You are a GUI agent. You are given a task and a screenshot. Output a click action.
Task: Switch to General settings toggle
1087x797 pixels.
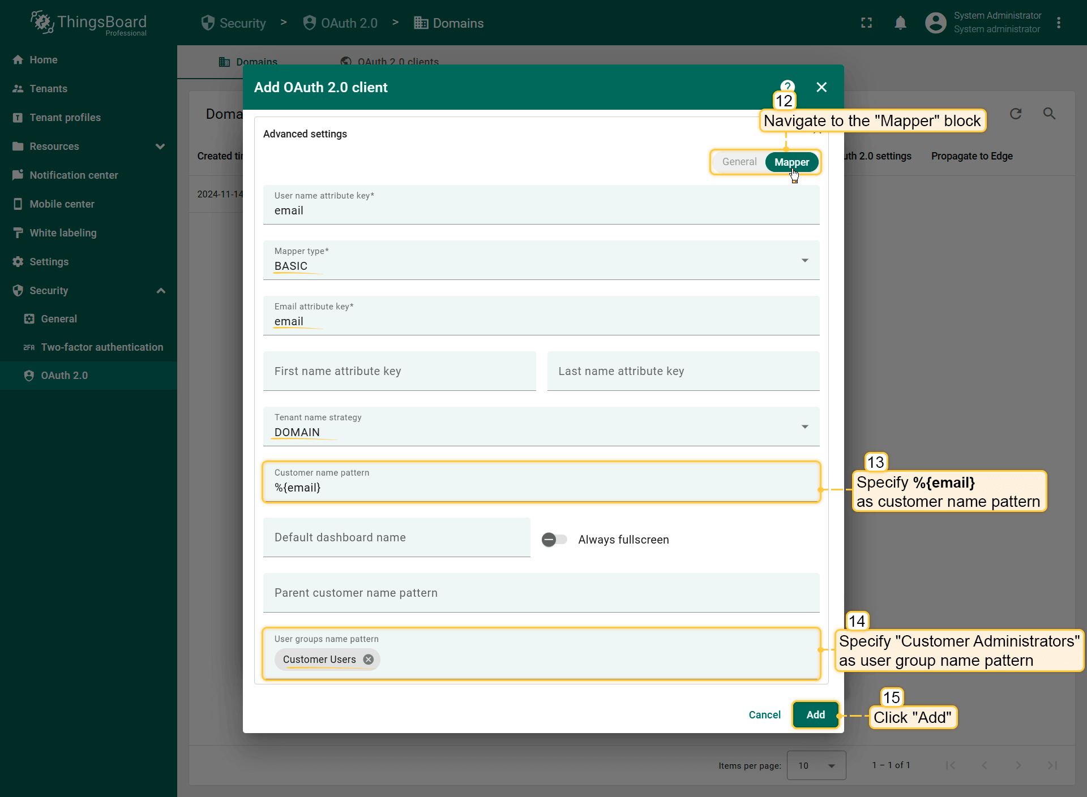point(739,162)
